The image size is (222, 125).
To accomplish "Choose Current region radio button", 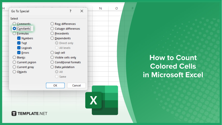I will (x=14, y=62).
